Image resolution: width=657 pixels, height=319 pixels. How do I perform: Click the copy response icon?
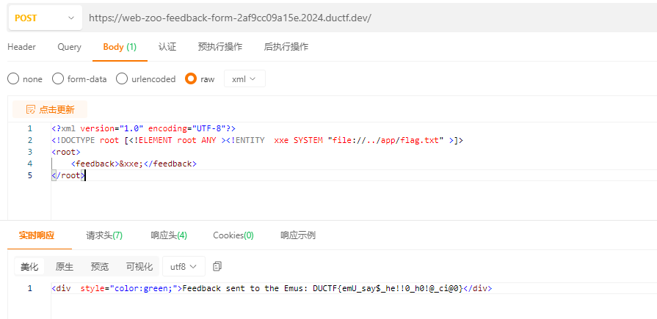[217, 266]
